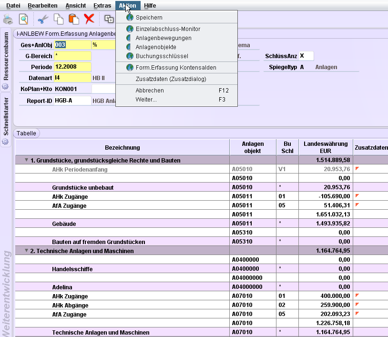Choose Buchungsschlüssel menu entry
Screen dimensions: 388x337
[x=176, y=56]
